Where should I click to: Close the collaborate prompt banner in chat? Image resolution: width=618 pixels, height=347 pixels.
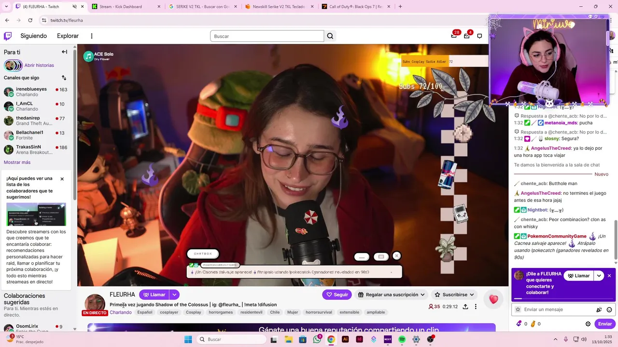tap(609, 276)
